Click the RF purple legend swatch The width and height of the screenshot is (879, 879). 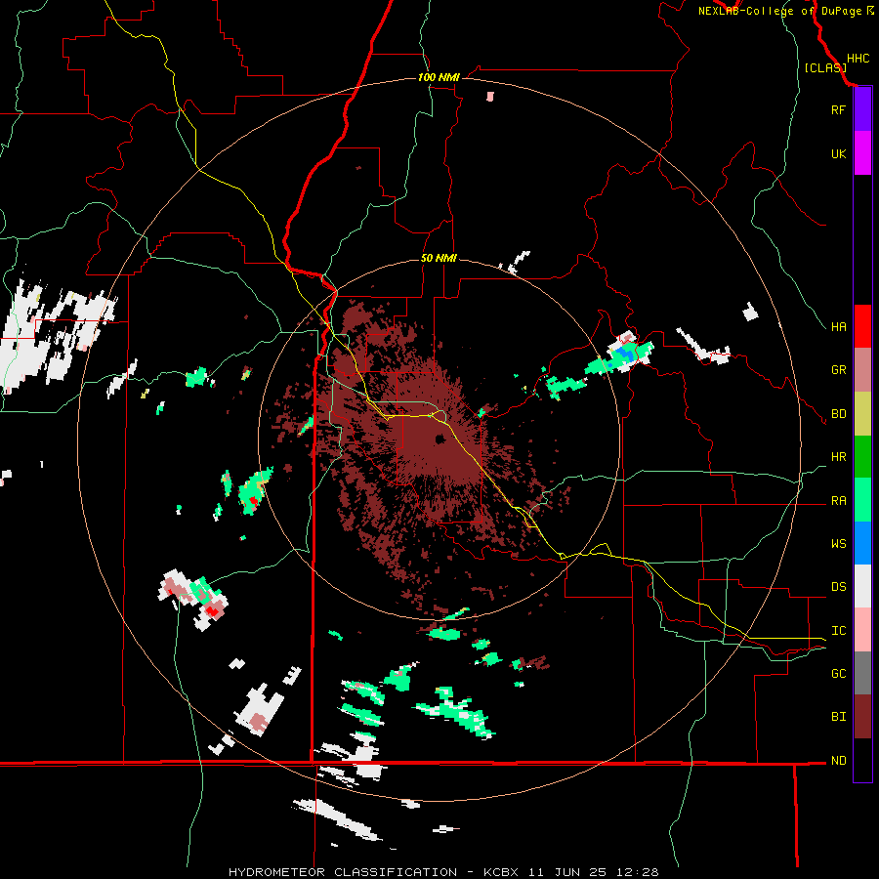[862, 109]
